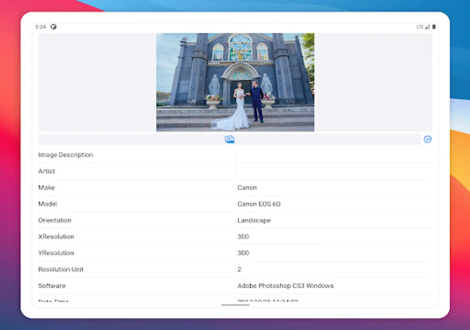This screenshot has width=470, height=330.
Task: Click the "XResolution" label
Action: pyautogui.click(x=56, y=236)
